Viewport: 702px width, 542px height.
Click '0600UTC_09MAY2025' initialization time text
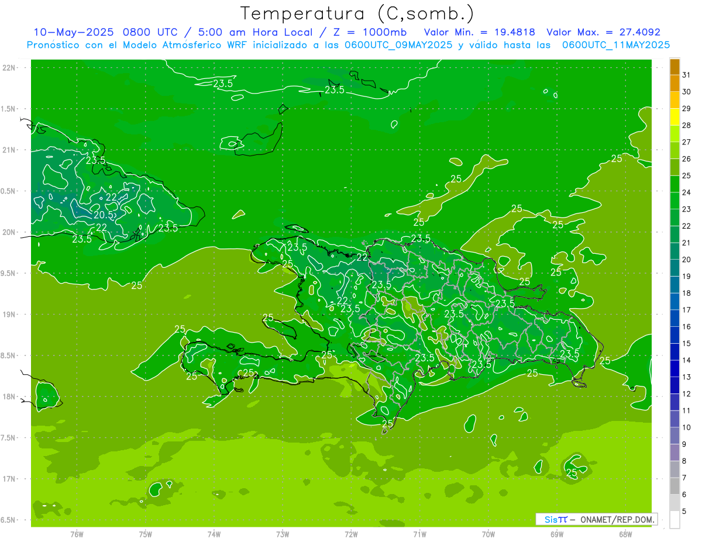pyautogui.click(x=398, y=44)
